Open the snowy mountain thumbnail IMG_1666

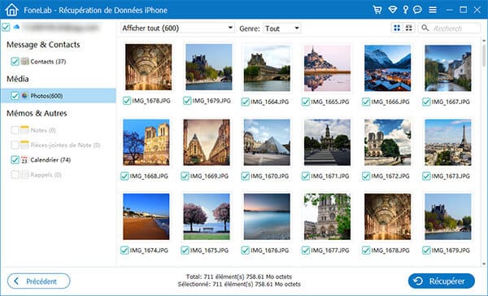(x=387, y=68)
